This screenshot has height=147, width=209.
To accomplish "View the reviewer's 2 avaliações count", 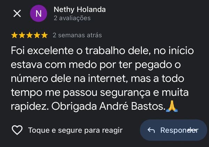I will click(72, 18).
